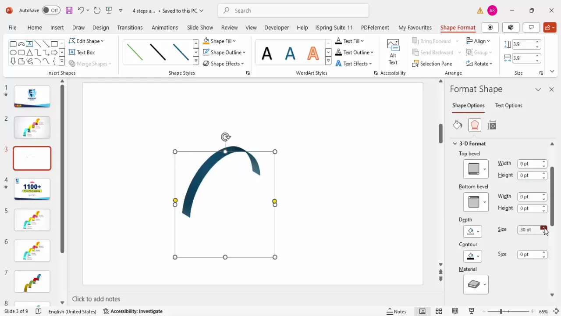This screenshot has height=316, width=561.
Task: Click in the Search box
Action: 293,11
